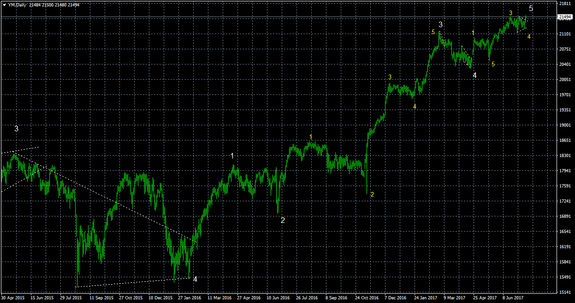Click the 15 Jun 2015 date label
The image size is (575, 303).
pyautogui.click(x=42, y=298)
